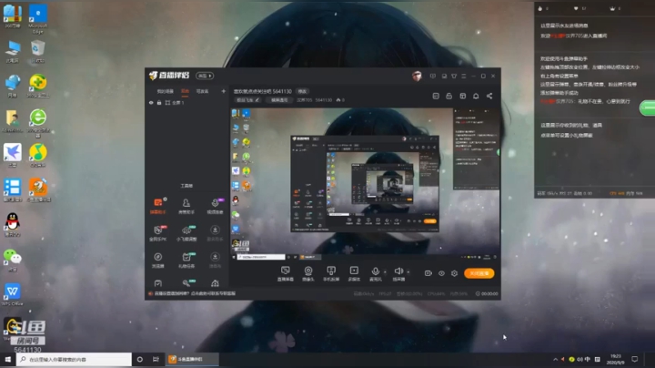Expand speaker options arrow
The width and height of the screenshot is (655, 368).
pyautogui.click(x=408, y=272)
